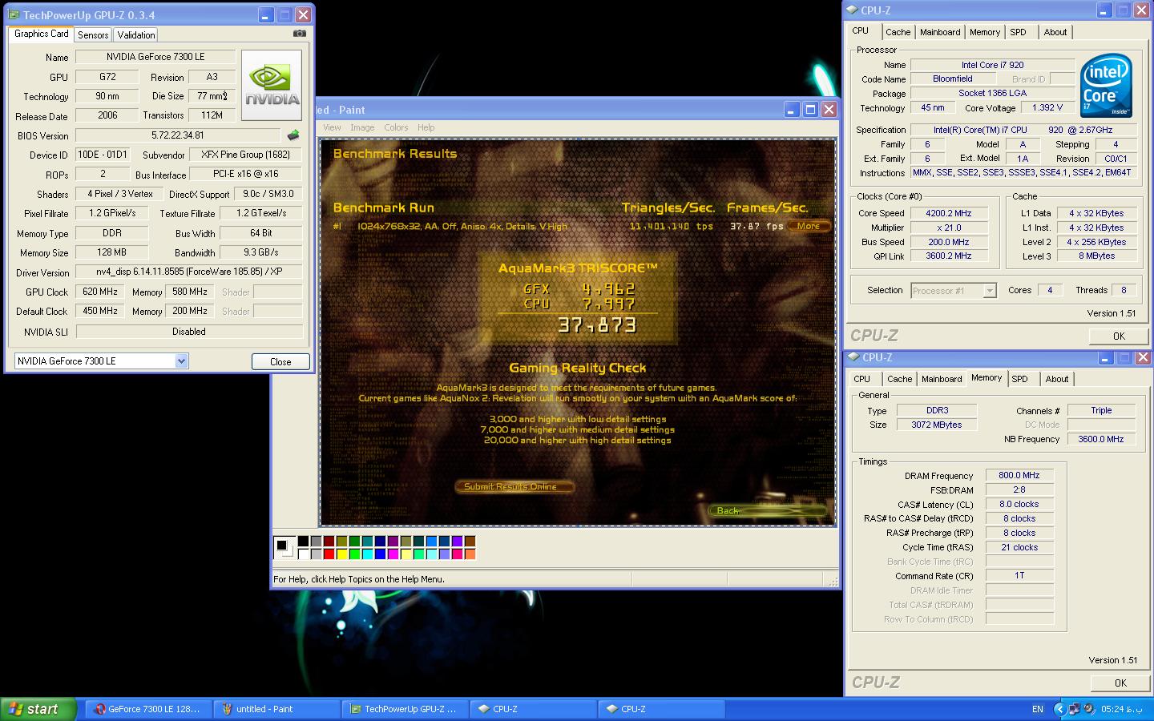Pick the orange swatch in Paint palette

470,554
